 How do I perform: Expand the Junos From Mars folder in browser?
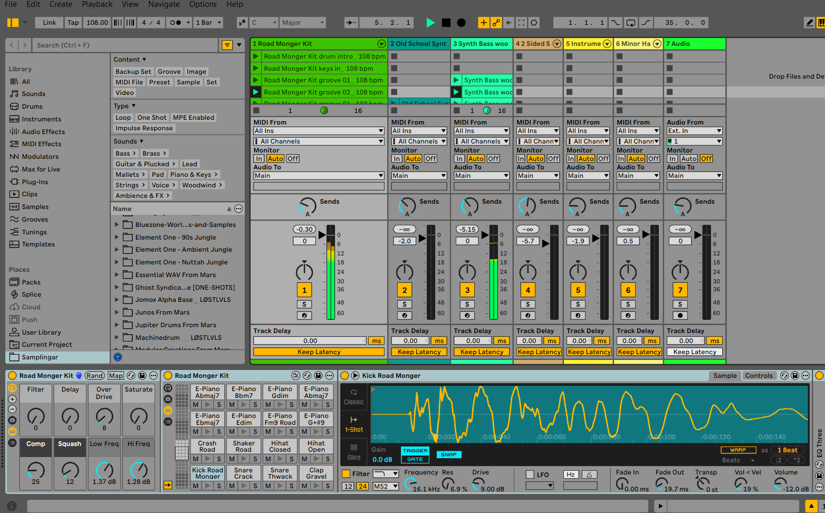[x=117, y=312]
